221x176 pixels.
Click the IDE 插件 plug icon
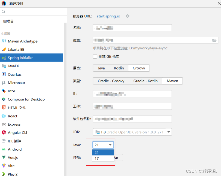(4, 141)
